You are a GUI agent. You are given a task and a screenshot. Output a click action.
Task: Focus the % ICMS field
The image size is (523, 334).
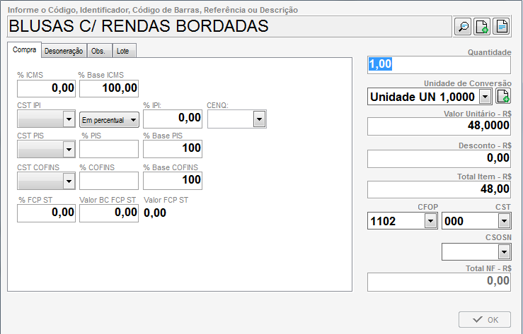tap(47, 88)
